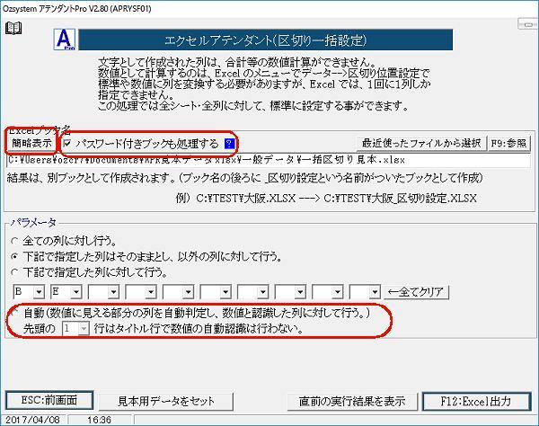Click the エクセルアテンダント(区切り一括設定) title banner
The image size is (539, 426).
[x=265, y=40]
